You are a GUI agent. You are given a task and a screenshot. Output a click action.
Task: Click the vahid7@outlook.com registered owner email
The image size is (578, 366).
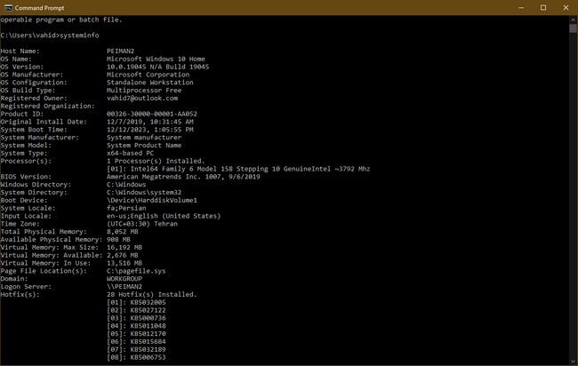point(142,98)
